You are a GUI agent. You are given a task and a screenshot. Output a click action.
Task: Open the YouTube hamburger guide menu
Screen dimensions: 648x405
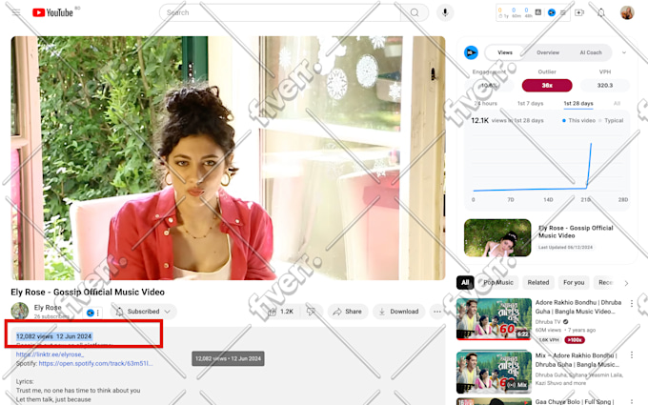[x=15, y=12]
